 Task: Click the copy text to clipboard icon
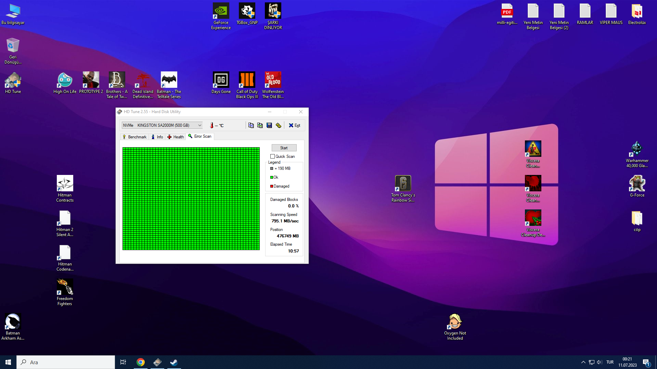(251, 125)
